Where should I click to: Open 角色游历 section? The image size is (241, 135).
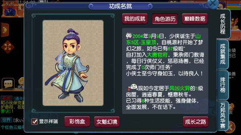(x=165, y=19)
